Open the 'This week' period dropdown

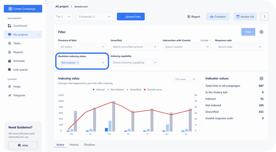pos(185,79)
